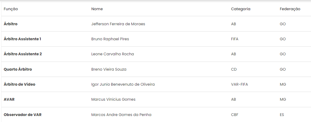
Task: Select the Árbitro de Vídeo label
Action: (19, 84)
